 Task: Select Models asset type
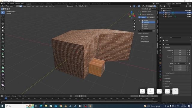coord(148,20)
